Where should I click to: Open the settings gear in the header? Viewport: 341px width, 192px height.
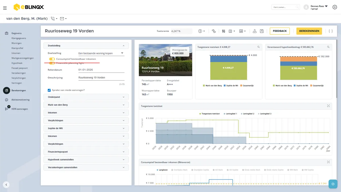[334, 7]
